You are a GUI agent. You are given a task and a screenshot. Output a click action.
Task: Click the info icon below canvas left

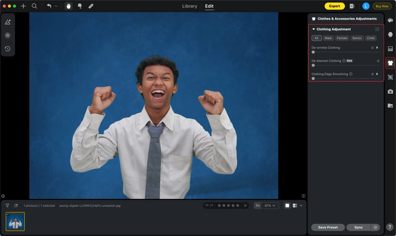pos(3,196)
